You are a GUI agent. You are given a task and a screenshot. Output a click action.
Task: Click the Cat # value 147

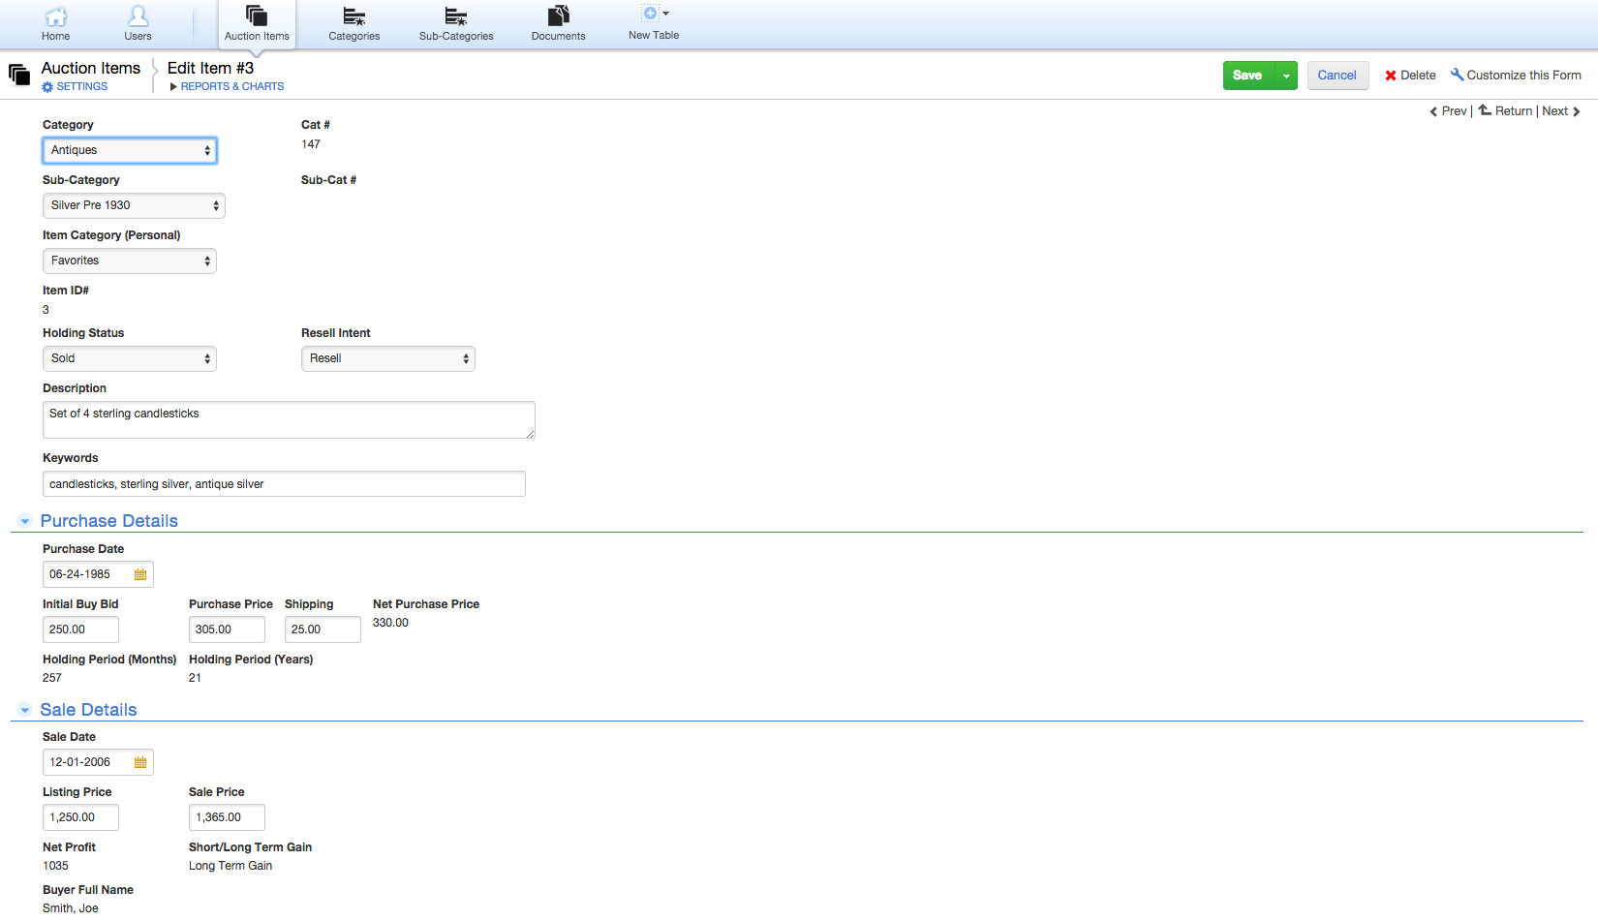(x=311, y=144)
